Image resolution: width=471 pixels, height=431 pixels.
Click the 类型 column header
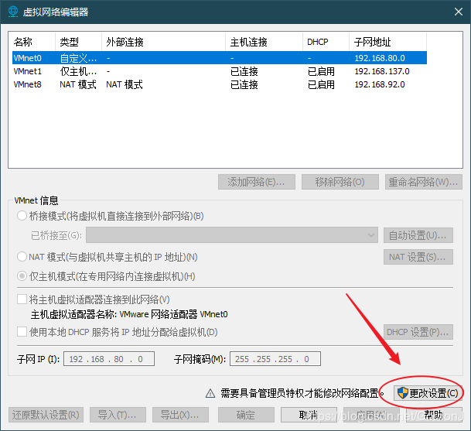pyautogui.click(x=78, y=42)
